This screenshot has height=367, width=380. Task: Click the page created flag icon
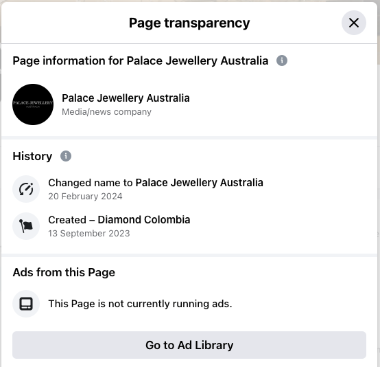pos(26,226)
